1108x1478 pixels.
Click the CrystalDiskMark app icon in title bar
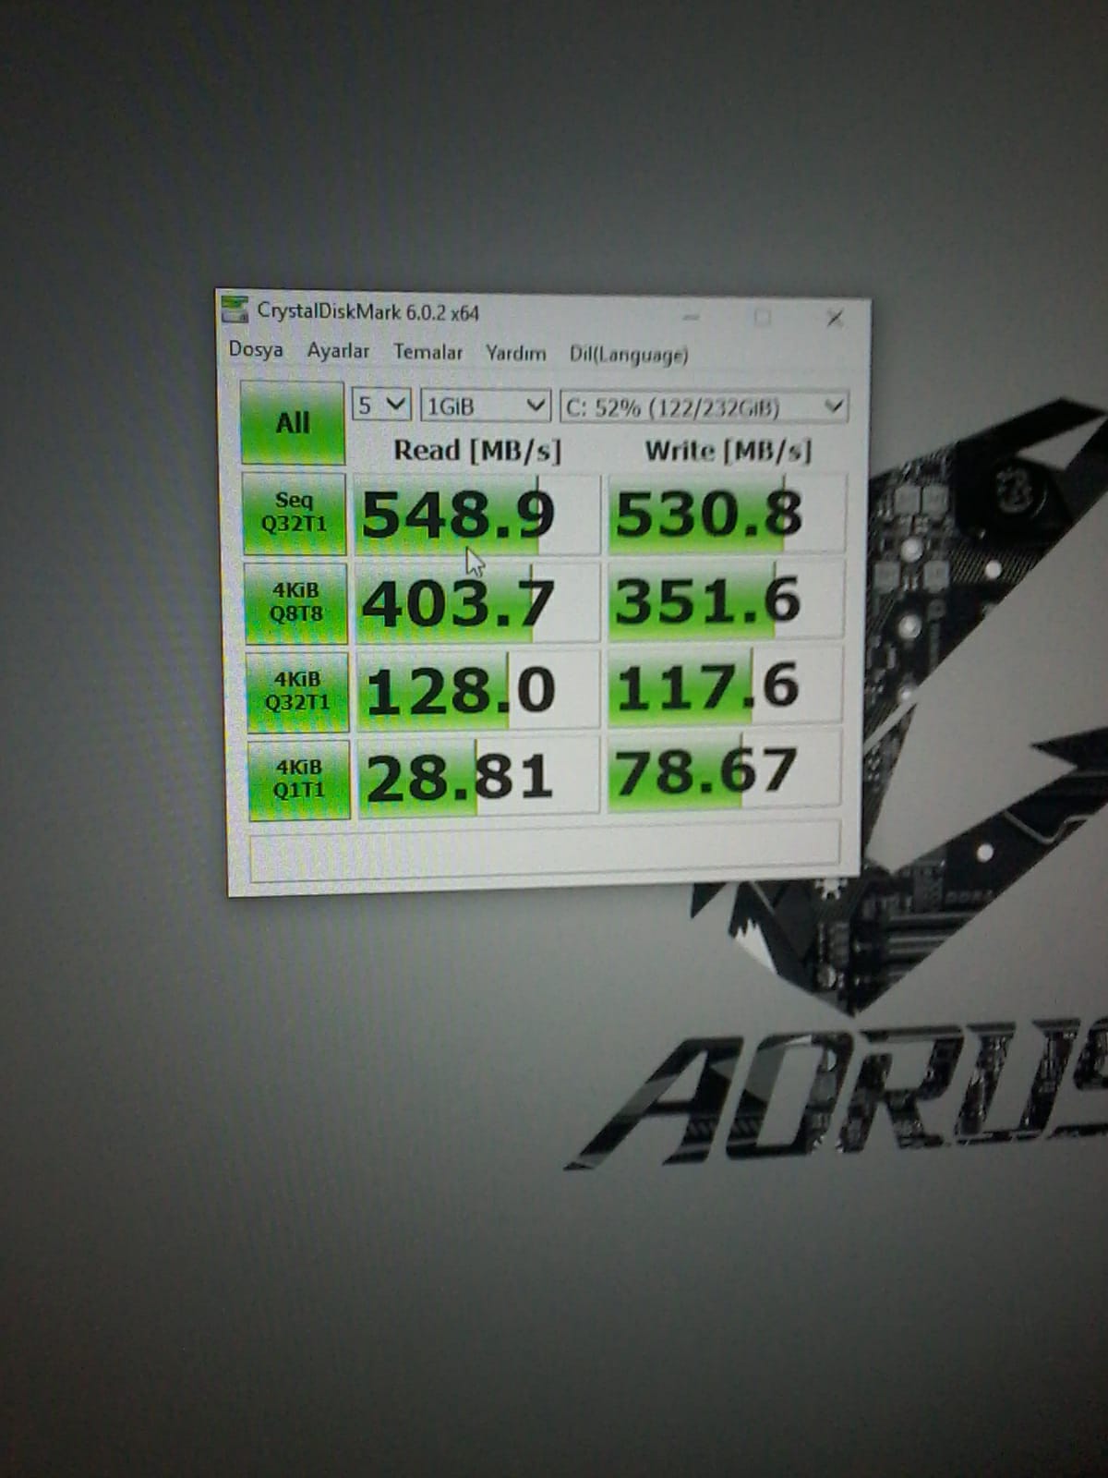pyautogui.click(x=236, y=309)
